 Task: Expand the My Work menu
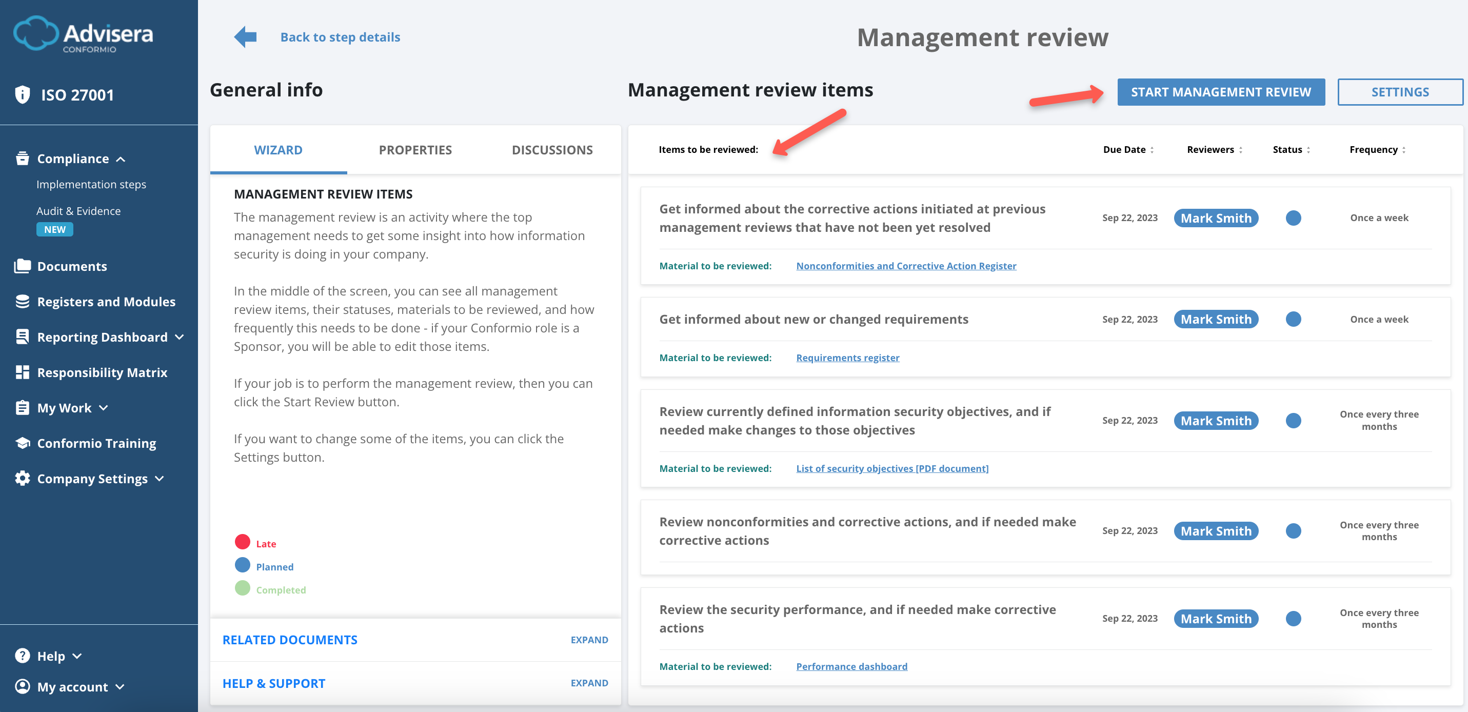coord(104,408)
